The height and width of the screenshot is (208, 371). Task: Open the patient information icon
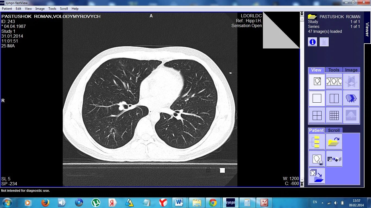point(312,42)
